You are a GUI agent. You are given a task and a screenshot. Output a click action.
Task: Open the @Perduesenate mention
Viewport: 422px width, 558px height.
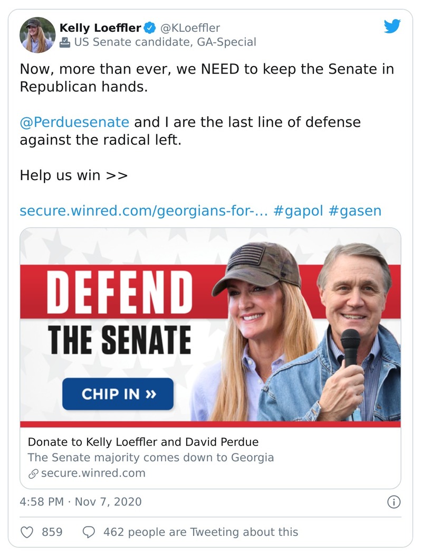click(74, 122)
